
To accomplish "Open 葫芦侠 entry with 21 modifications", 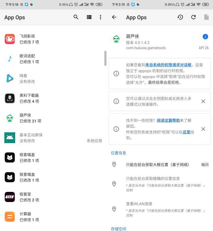I will tap(53, 118).
